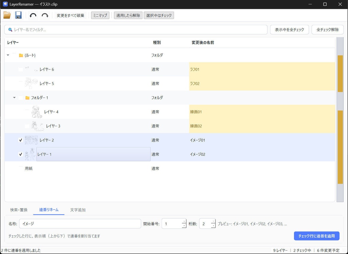
Task: Click 全チェック解除 button
Action: tap(328, 30)
